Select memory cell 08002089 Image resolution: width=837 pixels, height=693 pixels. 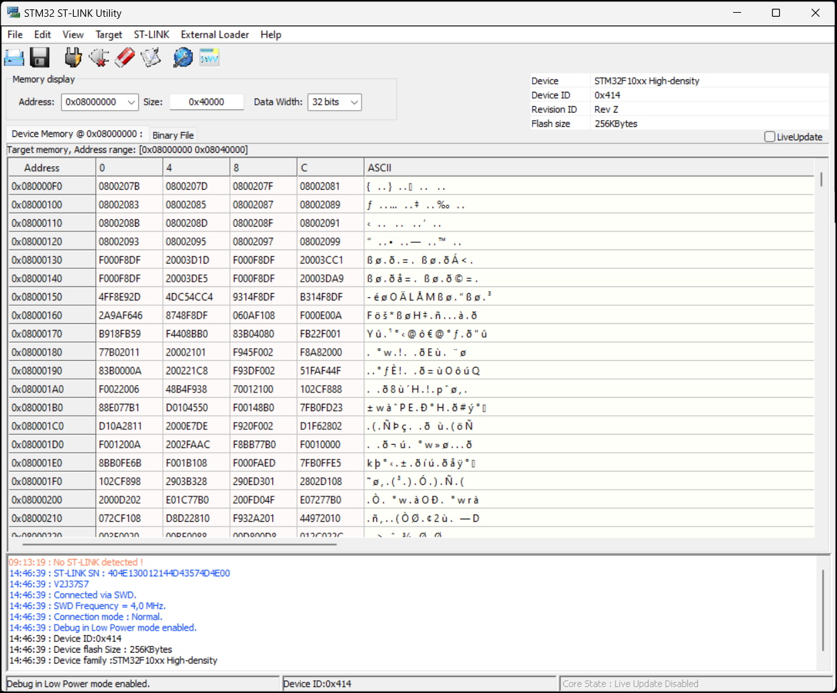click(330, 205)
